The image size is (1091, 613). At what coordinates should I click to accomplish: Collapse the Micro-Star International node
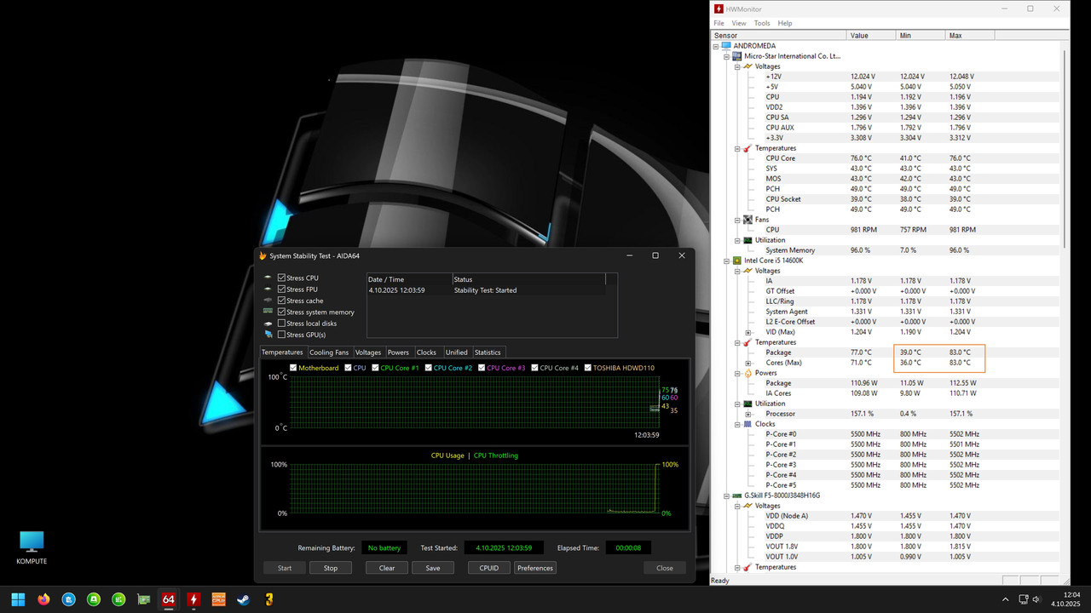coord(726,56)
